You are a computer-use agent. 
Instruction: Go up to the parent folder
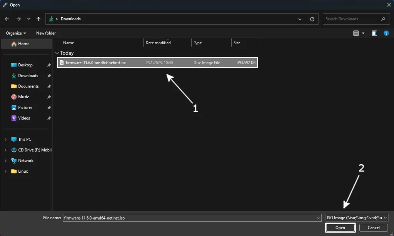[38, 18]
